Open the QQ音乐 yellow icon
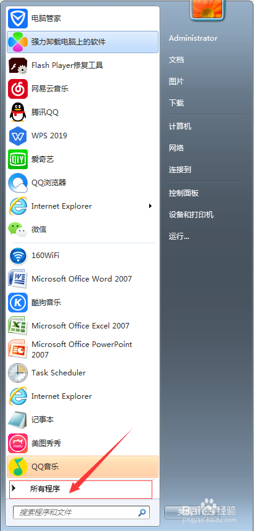Image resolution: width=254 pixels, height=531 pixels. (x=18, y=467)
